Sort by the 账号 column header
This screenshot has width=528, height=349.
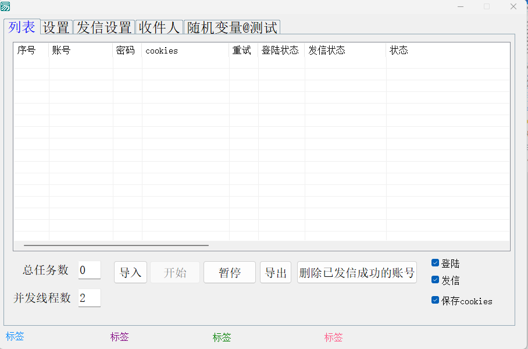click(x=81, y=51)
